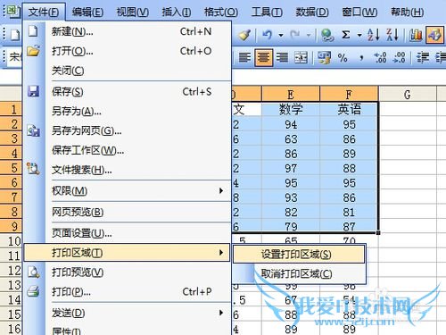The height and width of the screenshot is (335, 446).
Task: Open the Undo history dropdown arrow
Action: [x=281, y=36]
